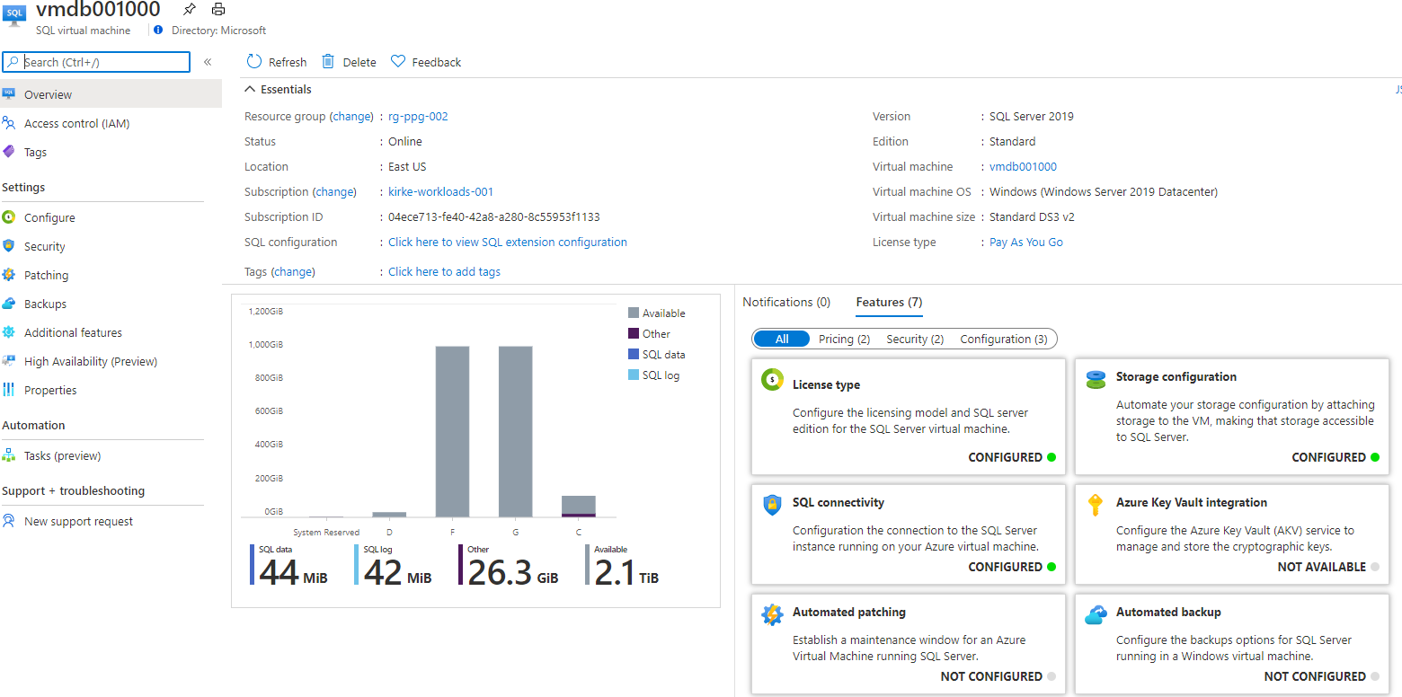Click the Tasks (preview) icon
This screenshot has height=697, width=1402.
click(9, 455)
